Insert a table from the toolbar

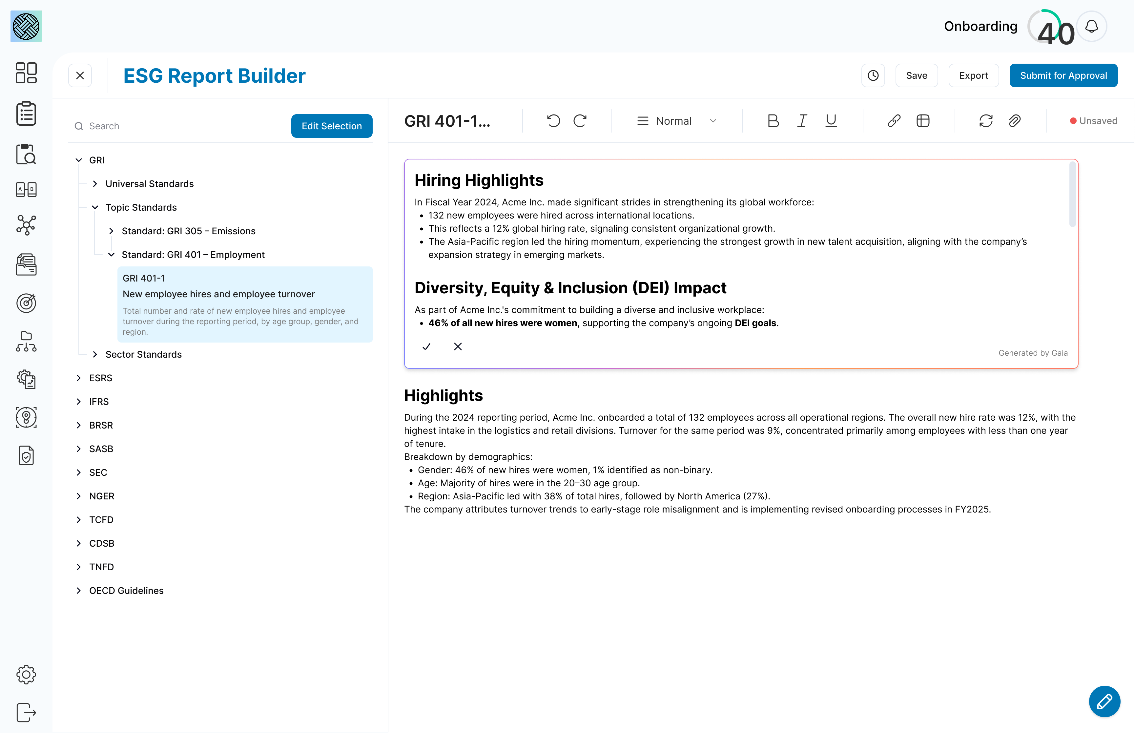pyautogui.click(x=922, y=121)
